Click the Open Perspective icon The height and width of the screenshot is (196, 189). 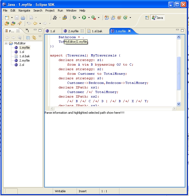(x=147, y=18)
